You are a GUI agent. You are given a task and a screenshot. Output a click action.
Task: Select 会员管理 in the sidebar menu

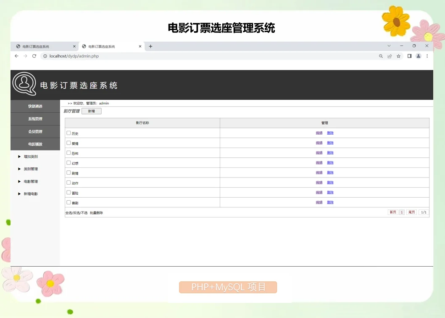pos(35,131)
